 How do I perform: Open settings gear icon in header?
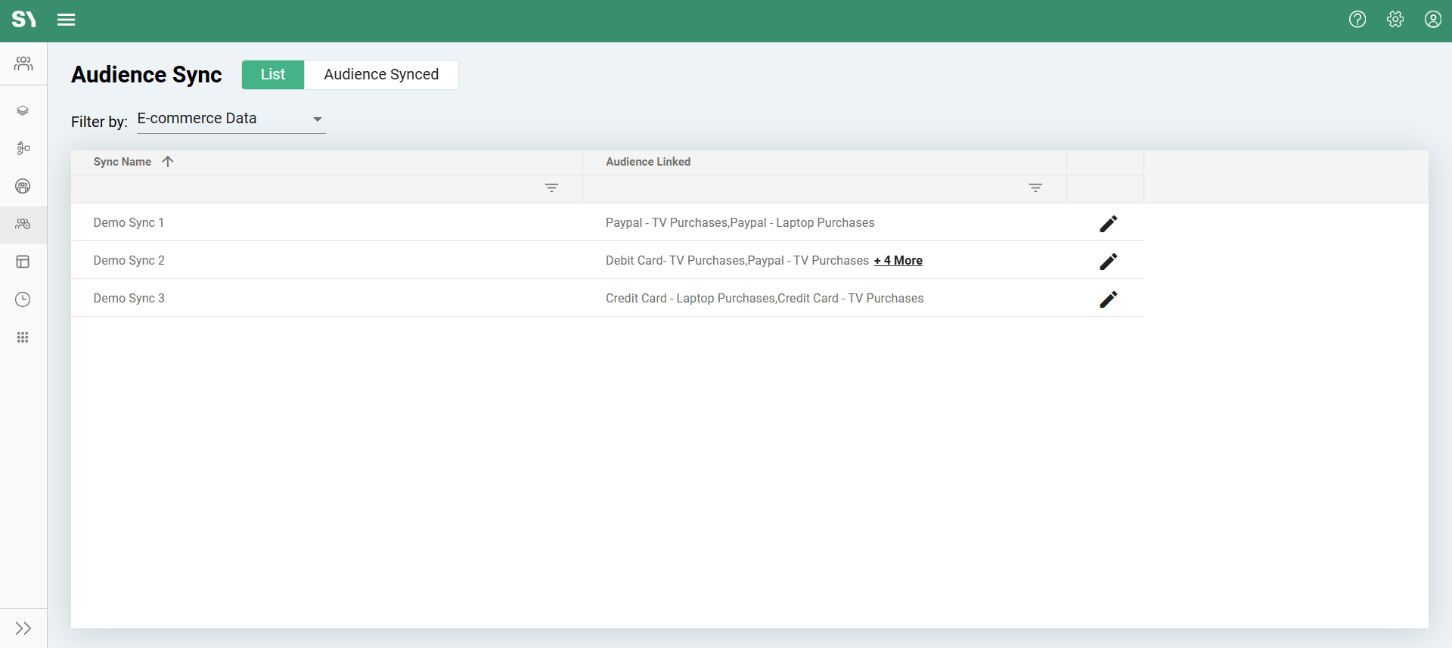coord(1395,20)
